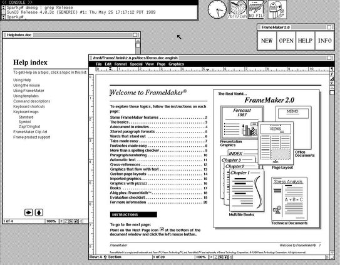The width and height of the screenshot is (340, 265).
Task: Open the Format menu
Action: [121, 64]
